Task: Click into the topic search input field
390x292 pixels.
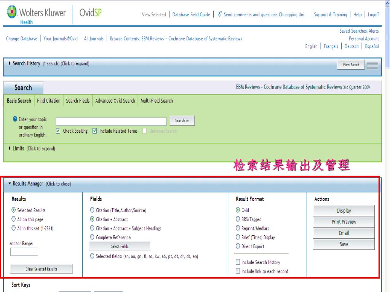Action: click(x=111, y=122)
